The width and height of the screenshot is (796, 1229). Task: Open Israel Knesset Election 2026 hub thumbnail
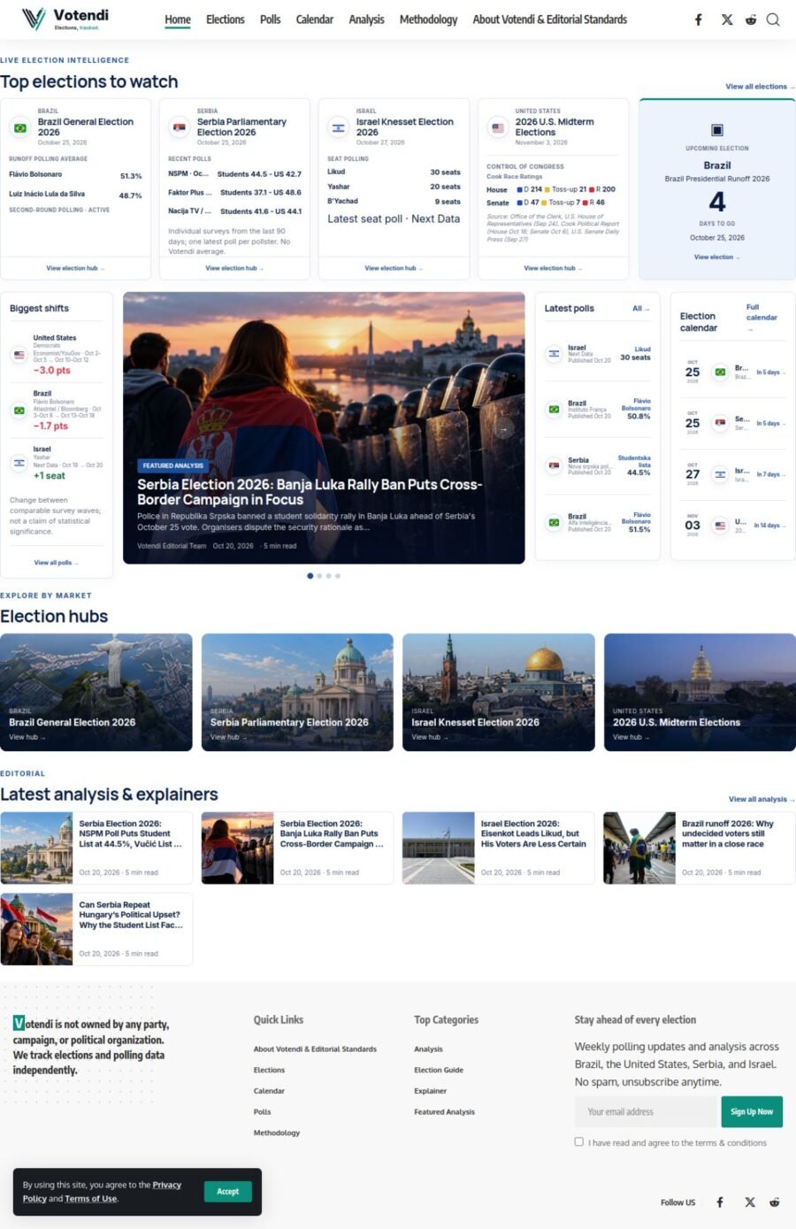click(x=499, y=692)
